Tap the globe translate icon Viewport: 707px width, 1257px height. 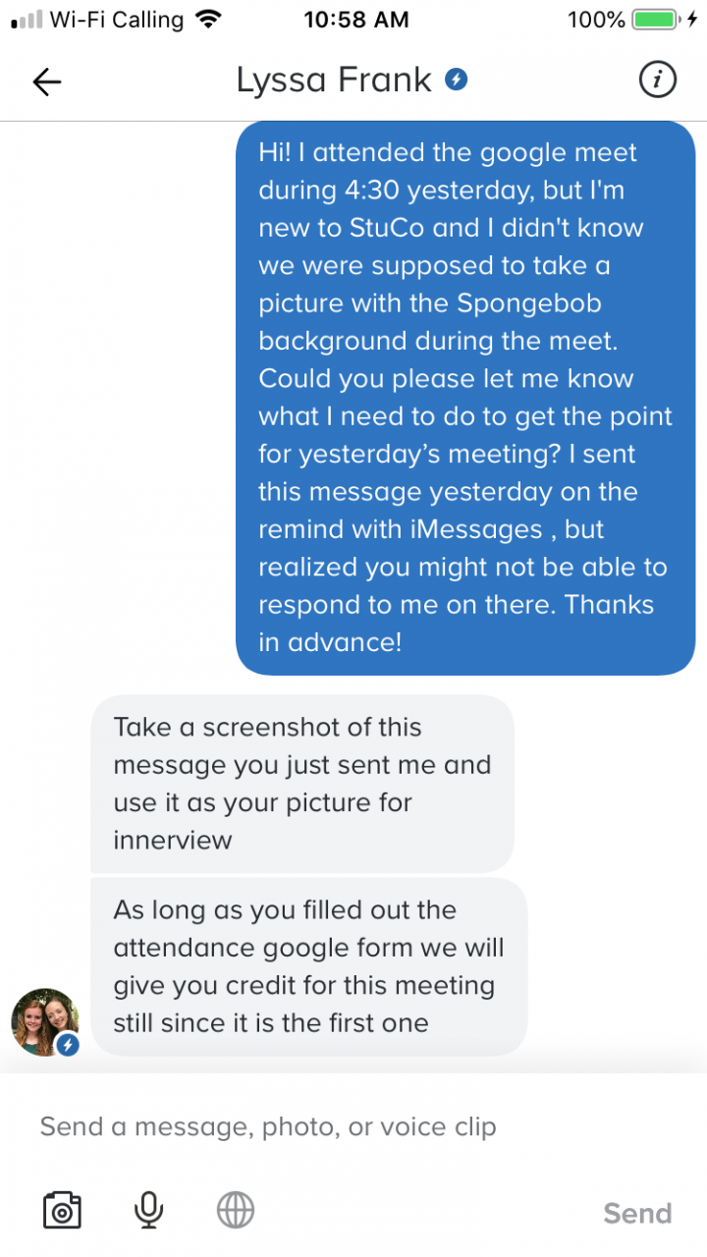point(236,1210)
